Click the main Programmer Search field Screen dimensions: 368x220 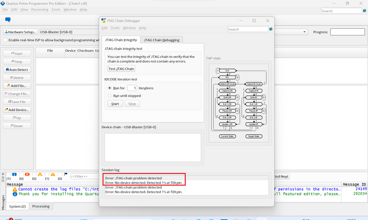(x=341, y=11)
